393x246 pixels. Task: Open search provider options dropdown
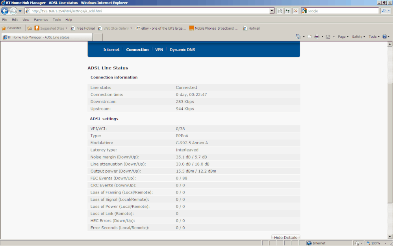click(x=389, y=11)
